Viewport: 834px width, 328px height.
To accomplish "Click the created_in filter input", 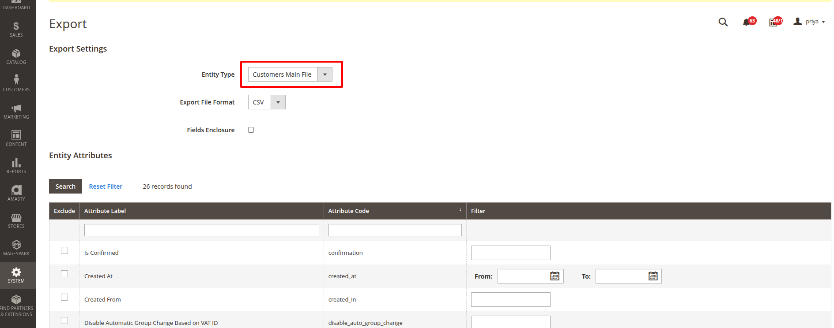I will (511, 300).
